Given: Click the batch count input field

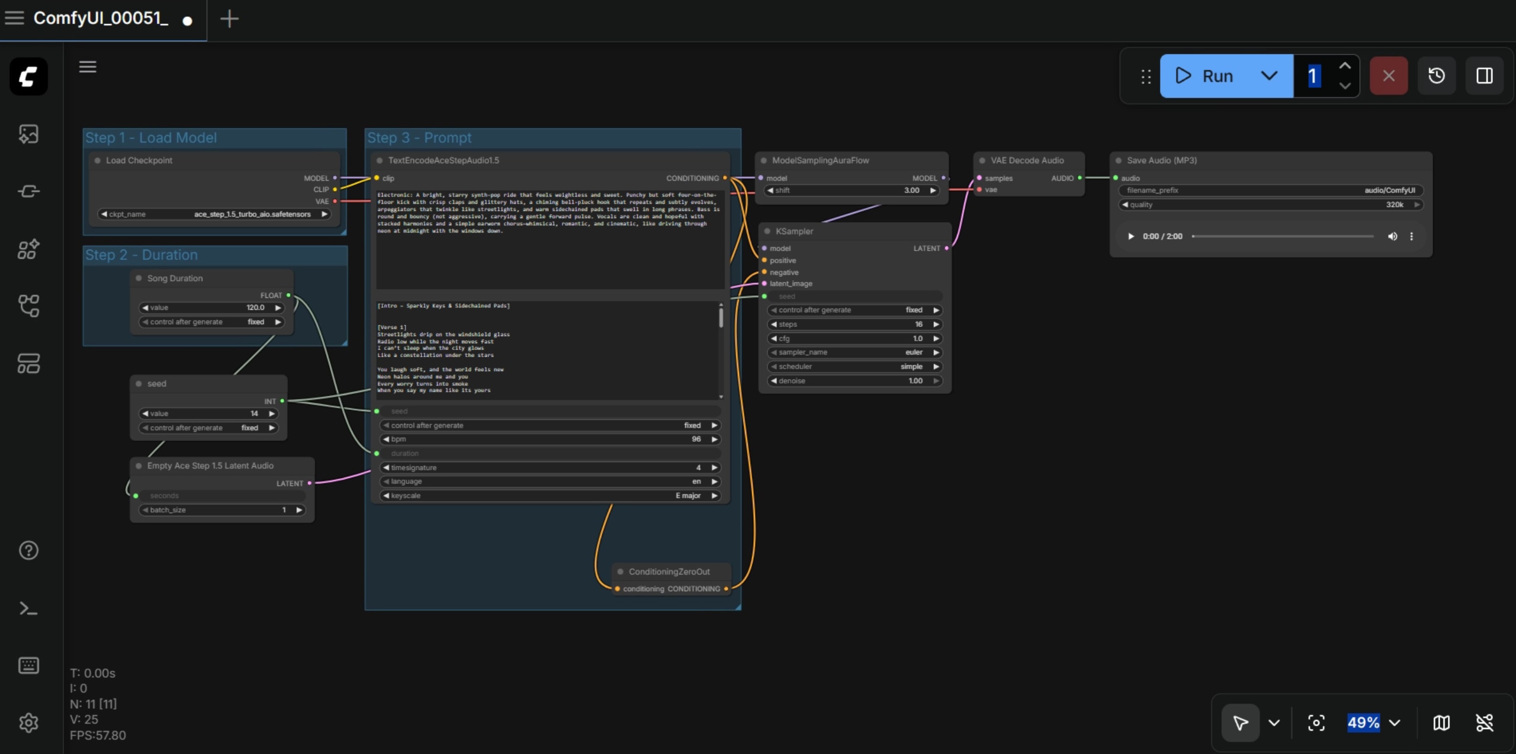Looking at the screenshot, I should click(1313, 76).
